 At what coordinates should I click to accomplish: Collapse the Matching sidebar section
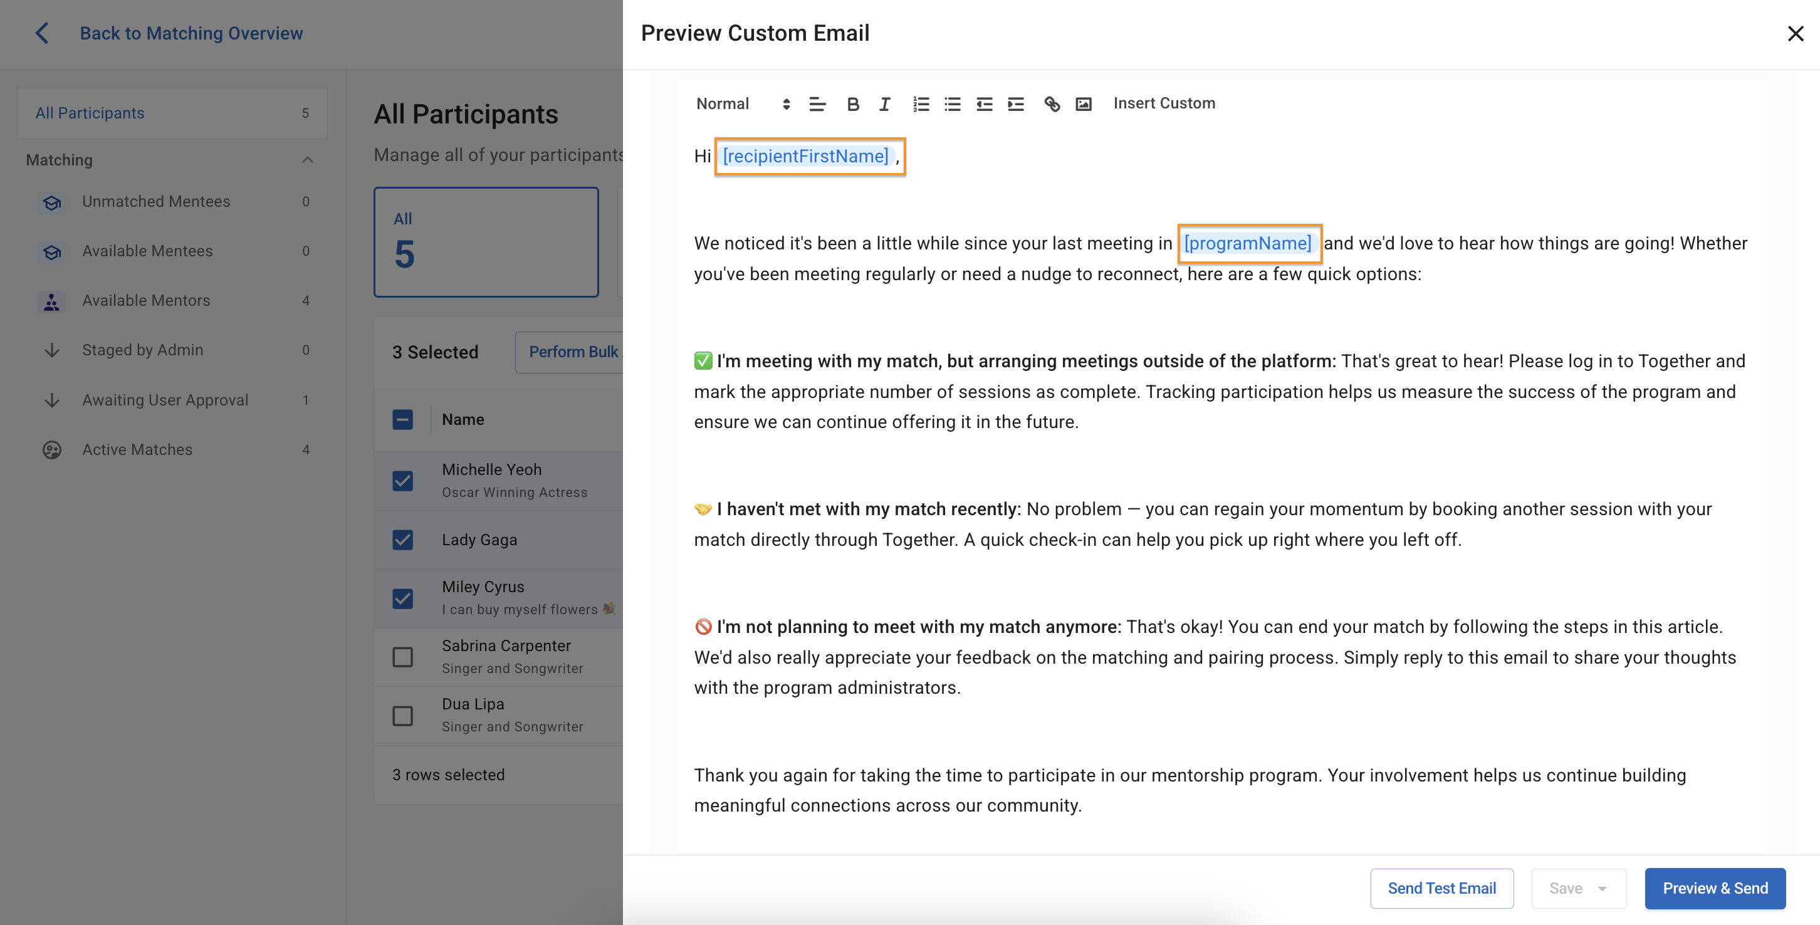point(307,160)
